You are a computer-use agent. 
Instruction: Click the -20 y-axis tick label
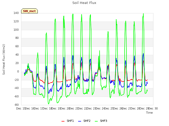[x=16, y=80]
